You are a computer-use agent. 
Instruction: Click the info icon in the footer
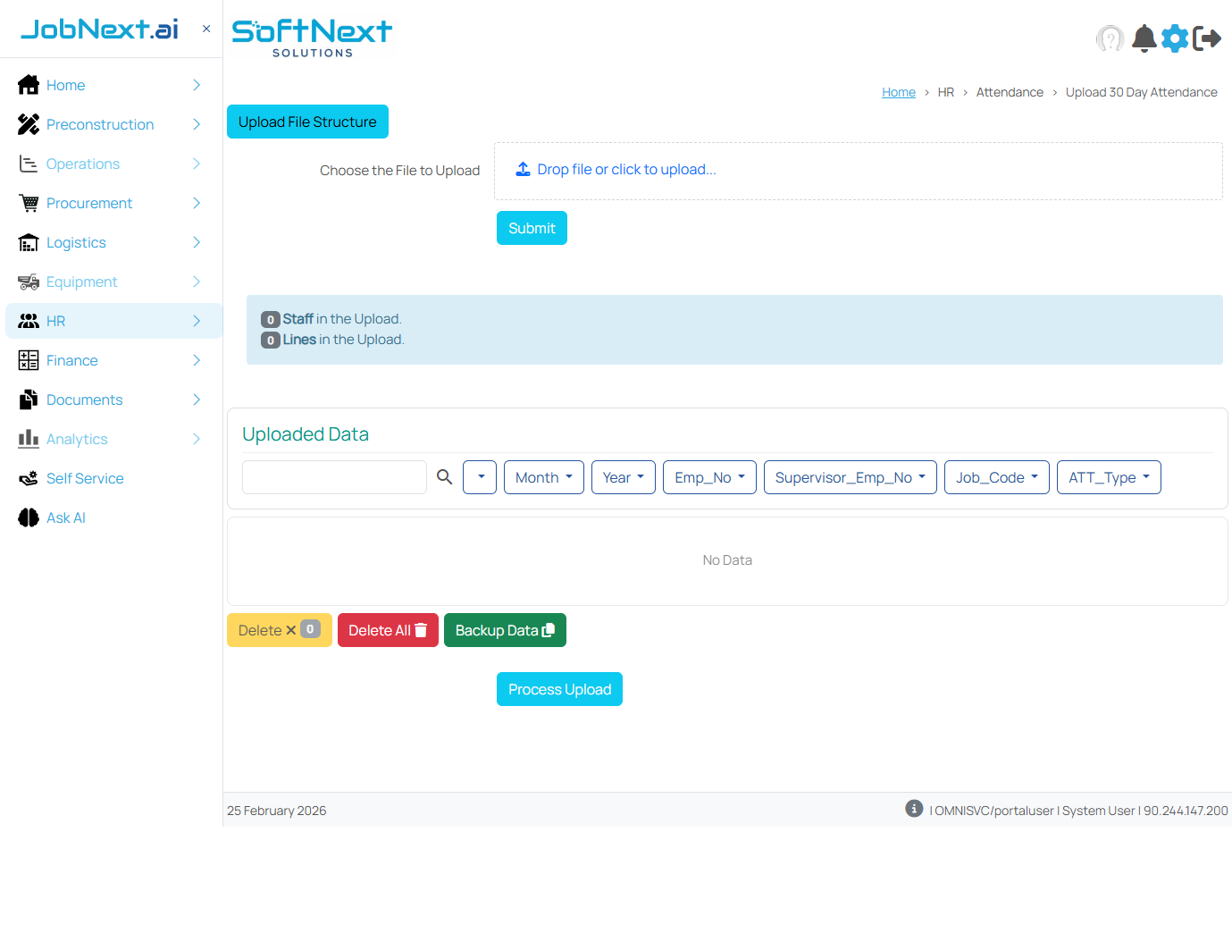pos(913,808)
